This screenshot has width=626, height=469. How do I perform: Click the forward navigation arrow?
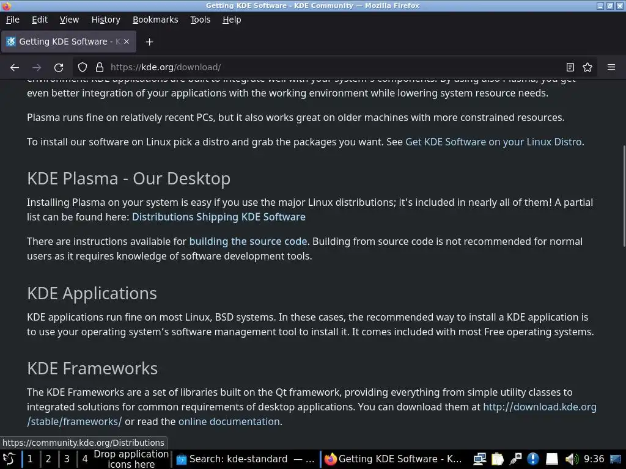pos(37,67)
